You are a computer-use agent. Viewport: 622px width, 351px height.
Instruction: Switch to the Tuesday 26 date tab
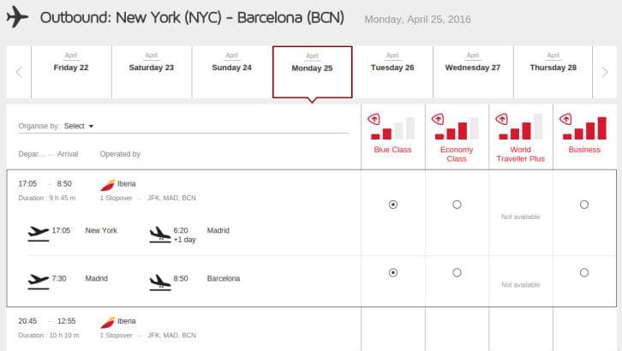tap(392, 72)
